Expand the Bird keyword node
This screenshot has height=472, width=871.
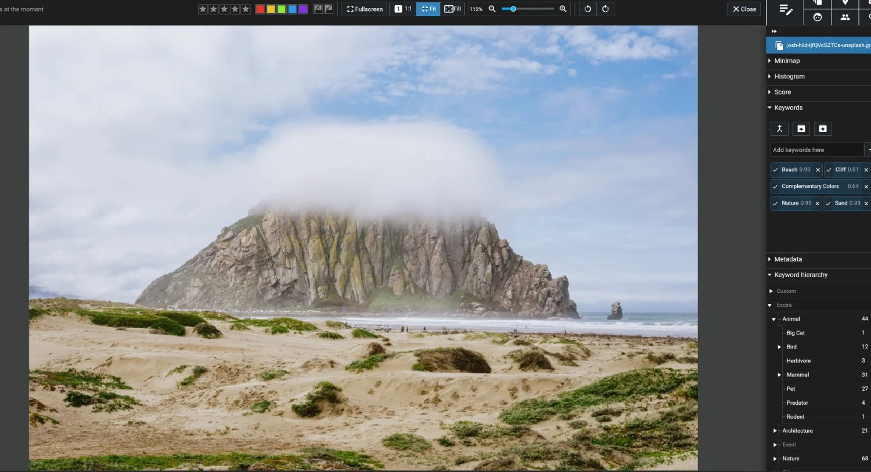[779, 347]
